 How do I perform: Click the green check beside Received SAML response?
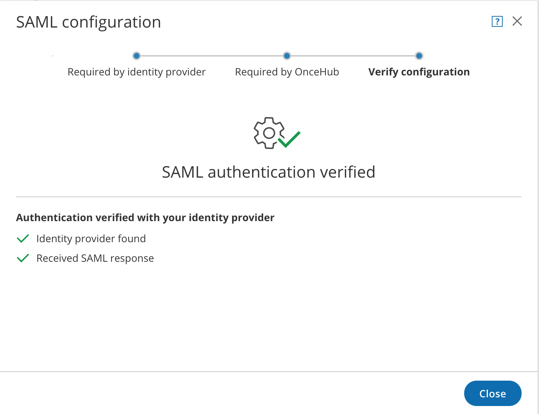[x=23, y=258]
